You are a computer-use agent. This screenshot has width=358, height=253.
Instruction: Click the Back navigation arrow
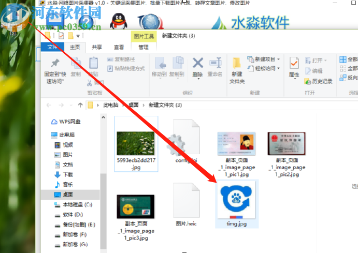pos(49,106)
